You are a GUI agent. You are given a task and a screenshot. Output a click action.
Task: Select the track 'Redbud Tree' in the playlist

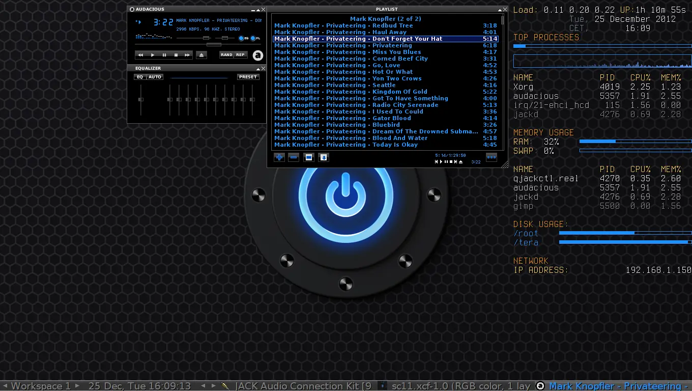[x=385, y=25]
